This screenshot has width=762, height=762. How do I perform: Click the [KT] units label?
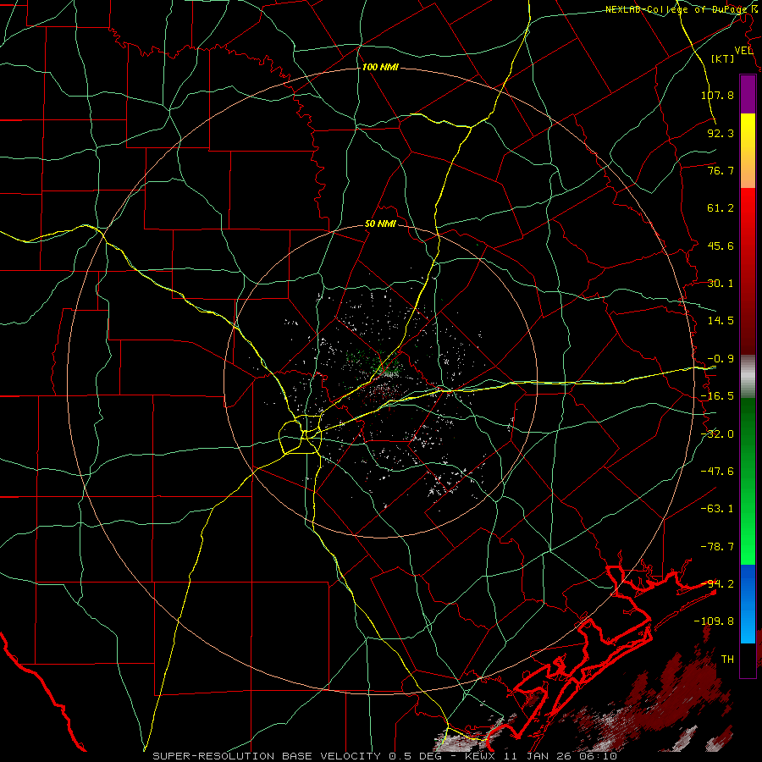[x=723, y=58]
